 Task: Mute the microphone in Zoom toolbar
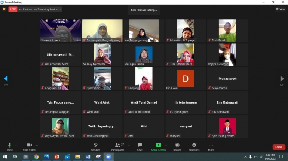point(10,146)
